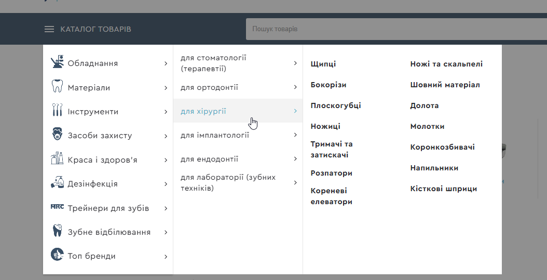
Task: Open the Щипці category link
Action: point(323,64)
